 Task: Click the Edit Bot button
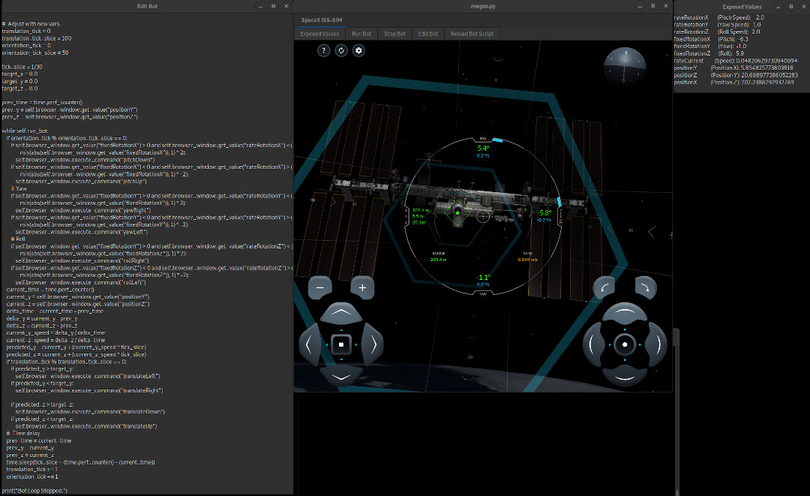tap(427, 34)
